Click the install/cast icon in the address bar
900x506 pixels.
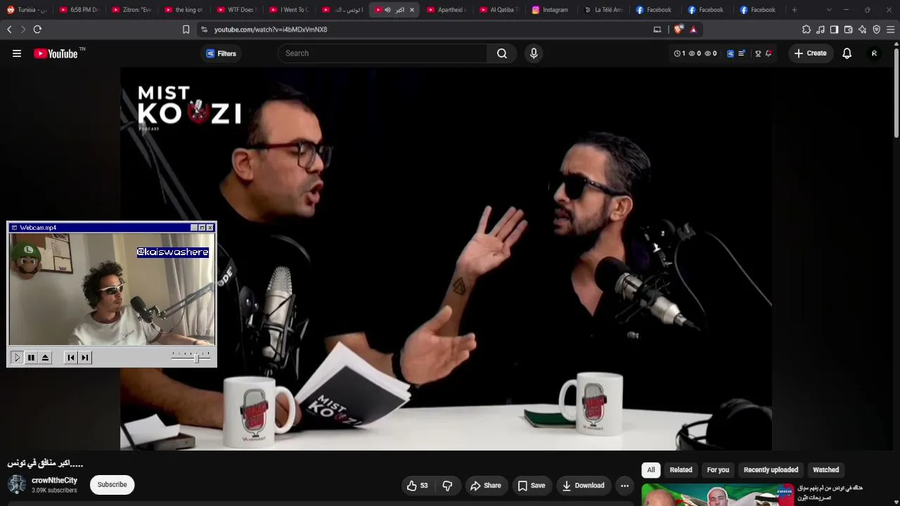pos(657,30)
